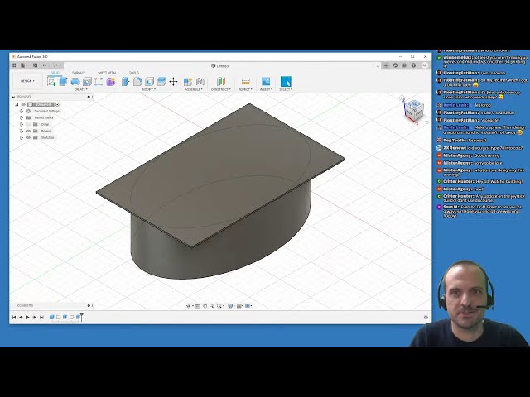Click the Look At icon in navigation bar

pyautogui.click(x=198, y=305)
